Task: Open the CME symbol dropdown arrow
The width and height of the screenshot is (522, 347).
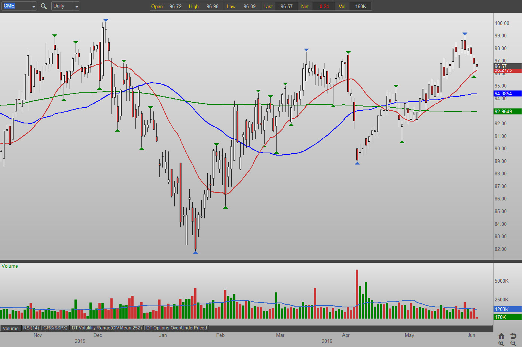Action: pos(34,6)
